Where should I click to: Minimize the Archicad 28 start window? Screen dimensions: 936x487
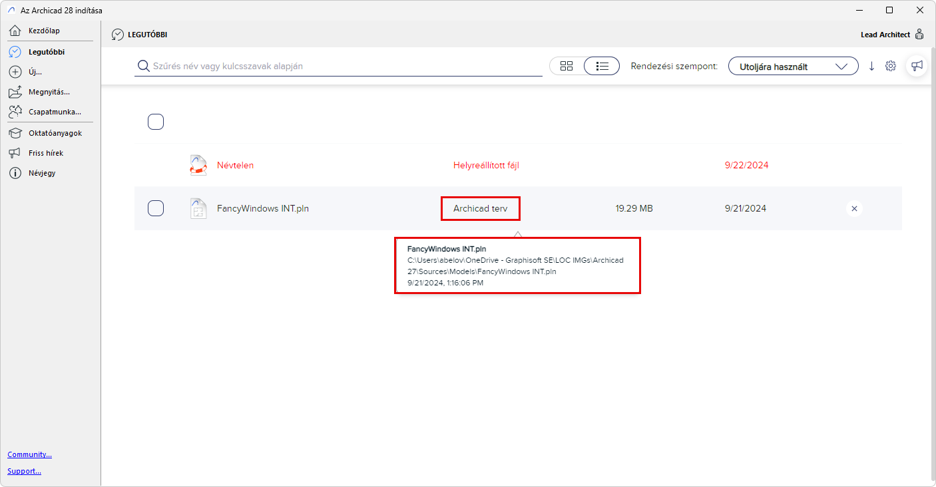(x=859, y=10)
